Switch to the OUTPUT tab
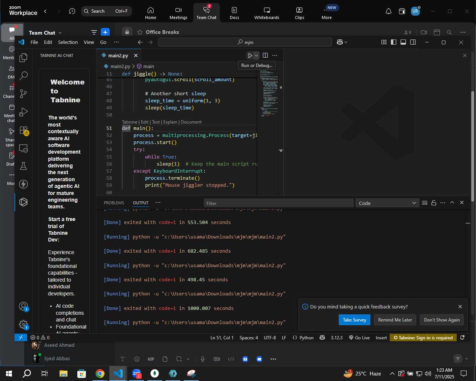The width and height of the screenshot is (476, 381). click(x=141, y=203)
